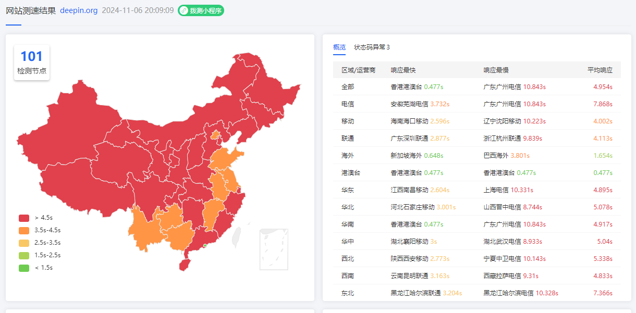Image resolution: width=636 pixels, height=313 pixels.
Task: Select the 全部 row label
Action: (348, 87)
